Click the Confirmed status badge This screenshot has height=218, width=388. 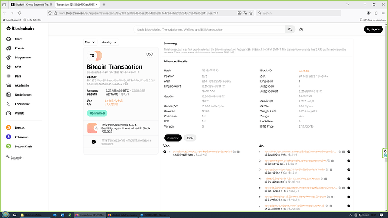click(97, 113)
